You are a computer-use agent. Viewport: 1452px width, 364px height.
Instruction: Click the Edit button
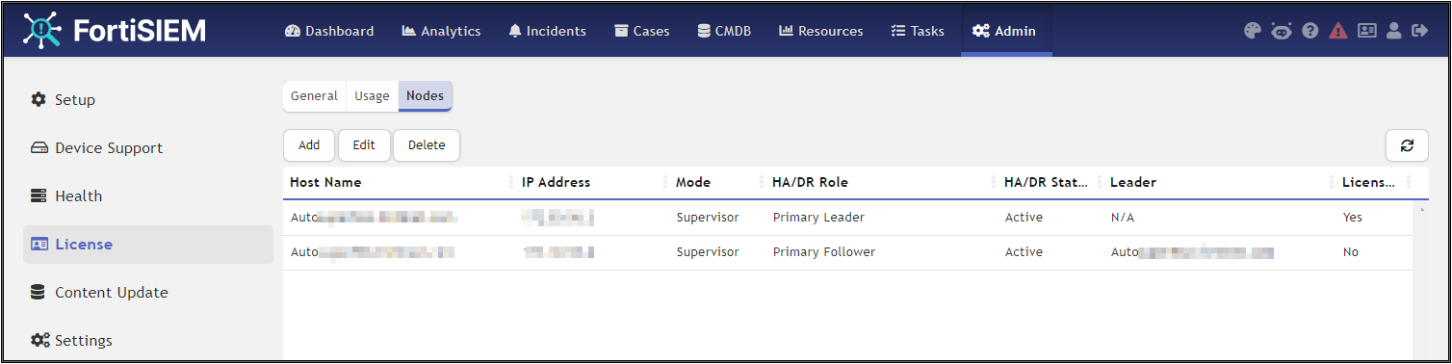pyautogui.click(x=364, y=145)
